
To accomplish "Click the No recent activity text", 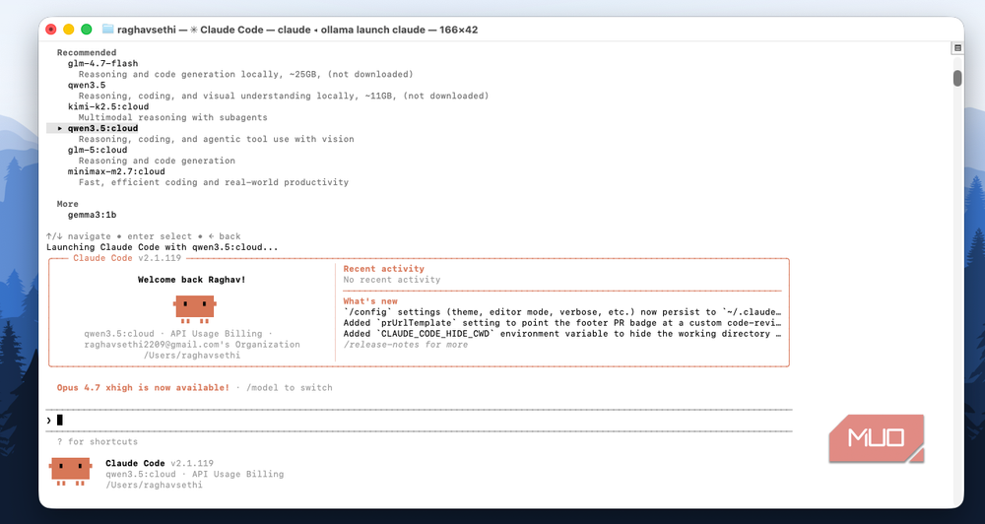I will pos(392,280).
